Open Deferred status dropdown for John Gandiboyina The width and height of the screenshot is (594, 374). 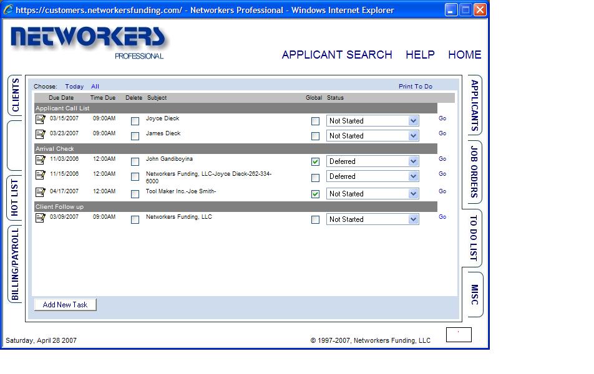point(372,161)
